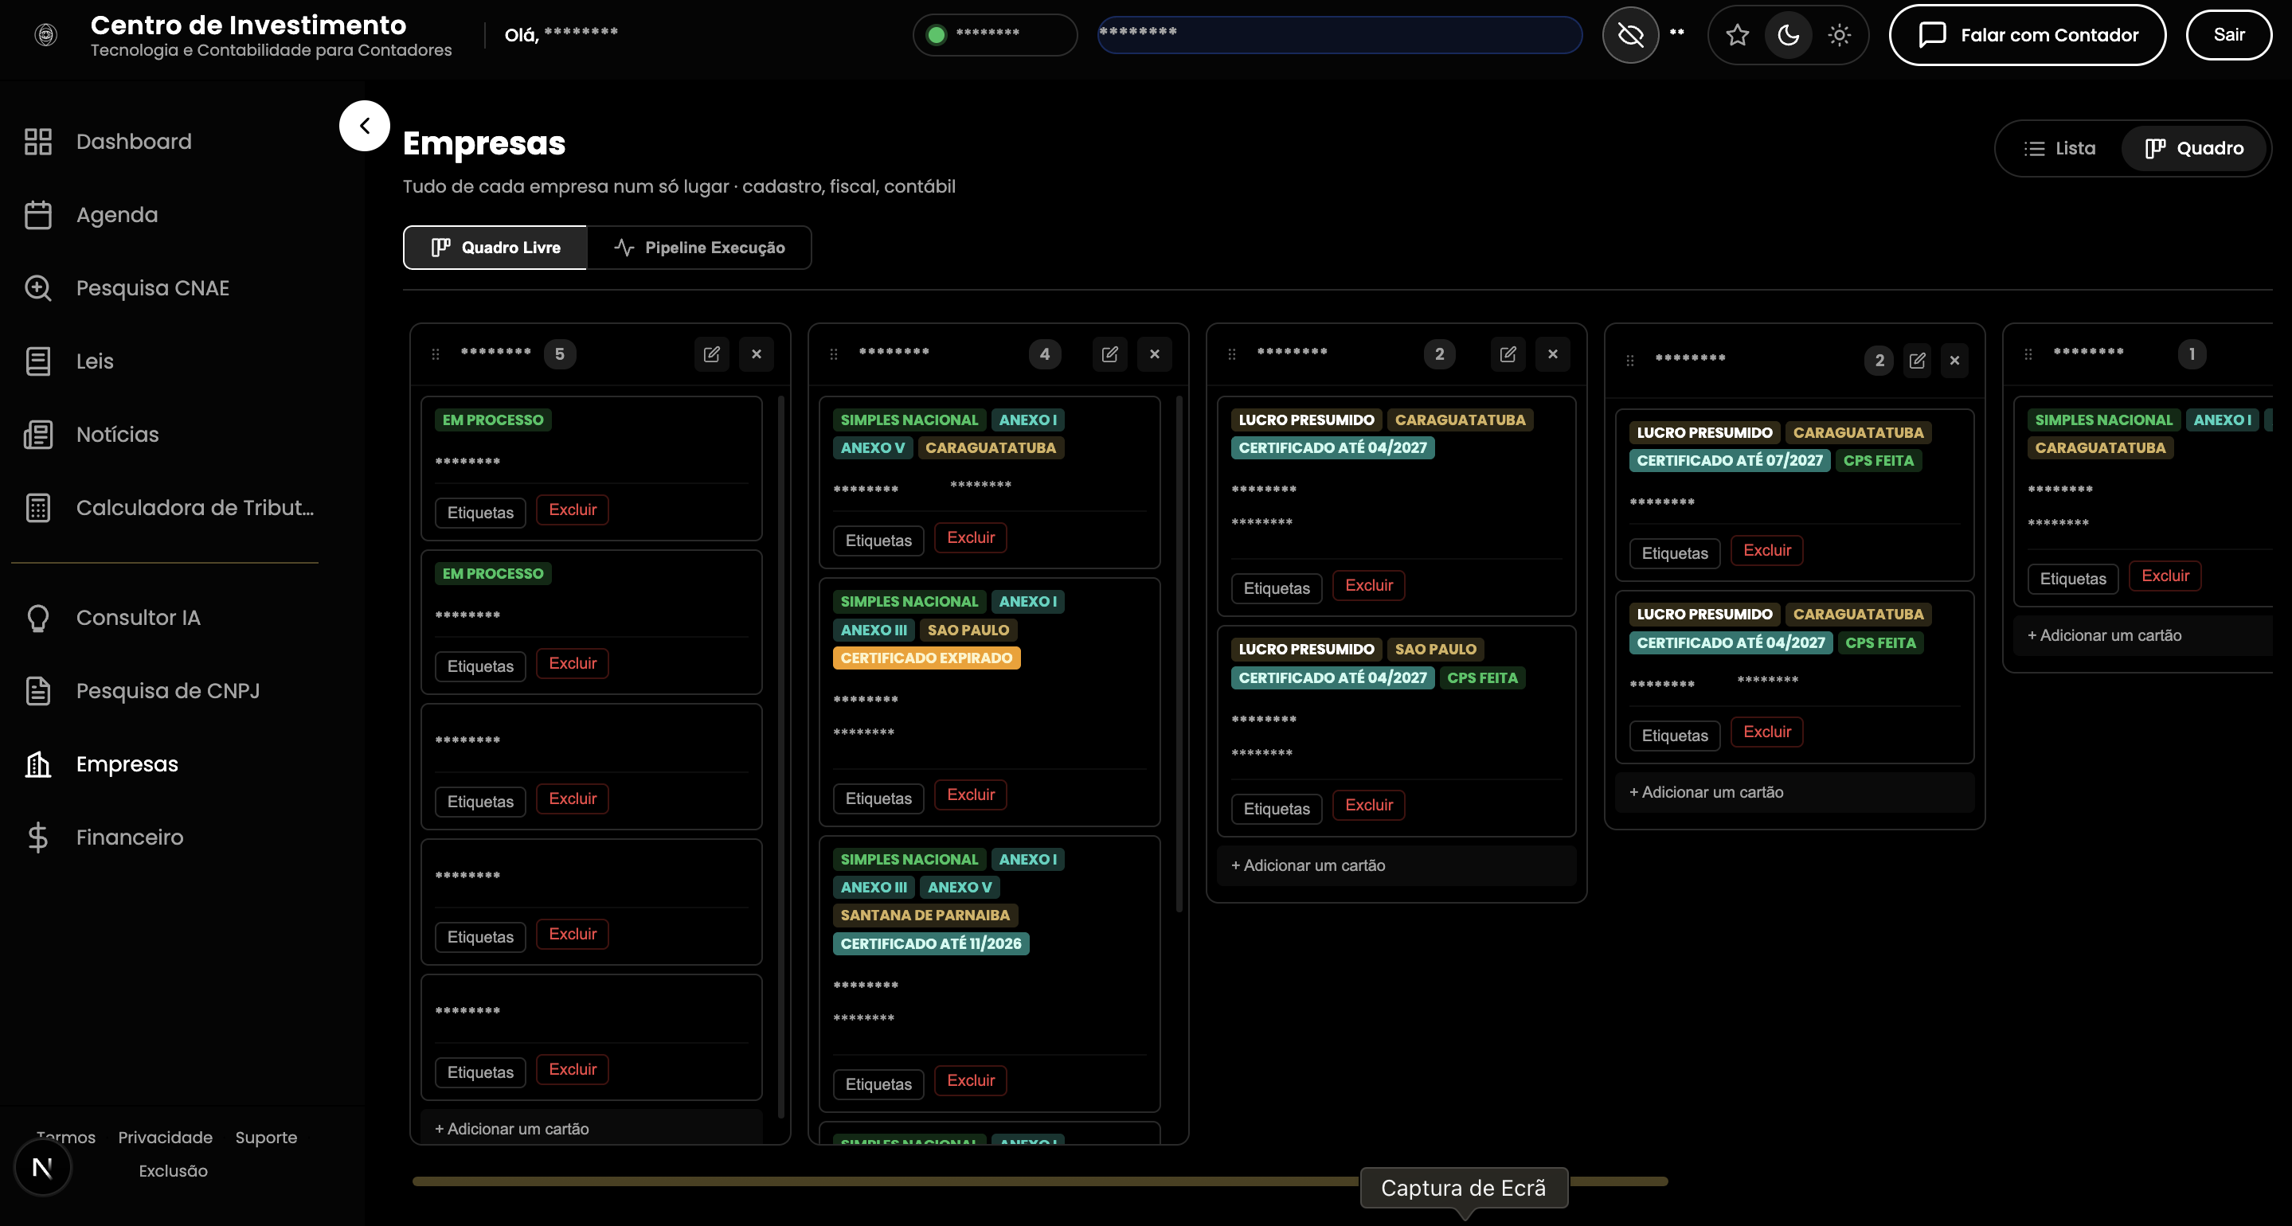The height and width of the screenshot is (1226, 2292).
Task: Open Consultor IA lightbulb icon
Action: [x=38, y=618]
